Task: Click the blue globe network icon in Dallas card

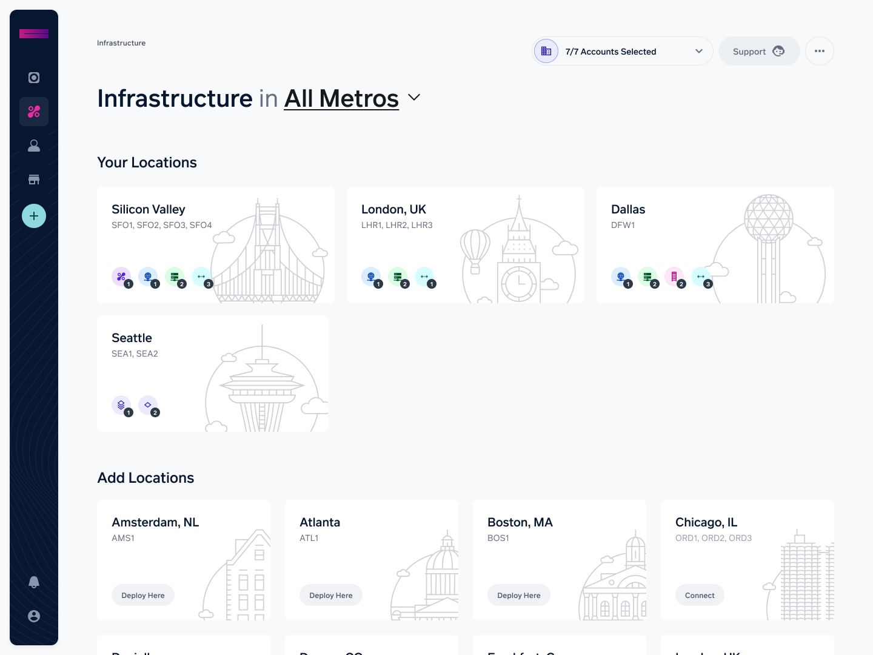Action: [621, 277]
